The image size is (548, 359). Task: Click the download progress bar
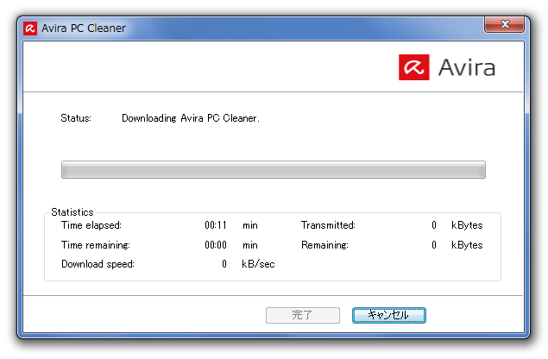click(274, 170)
